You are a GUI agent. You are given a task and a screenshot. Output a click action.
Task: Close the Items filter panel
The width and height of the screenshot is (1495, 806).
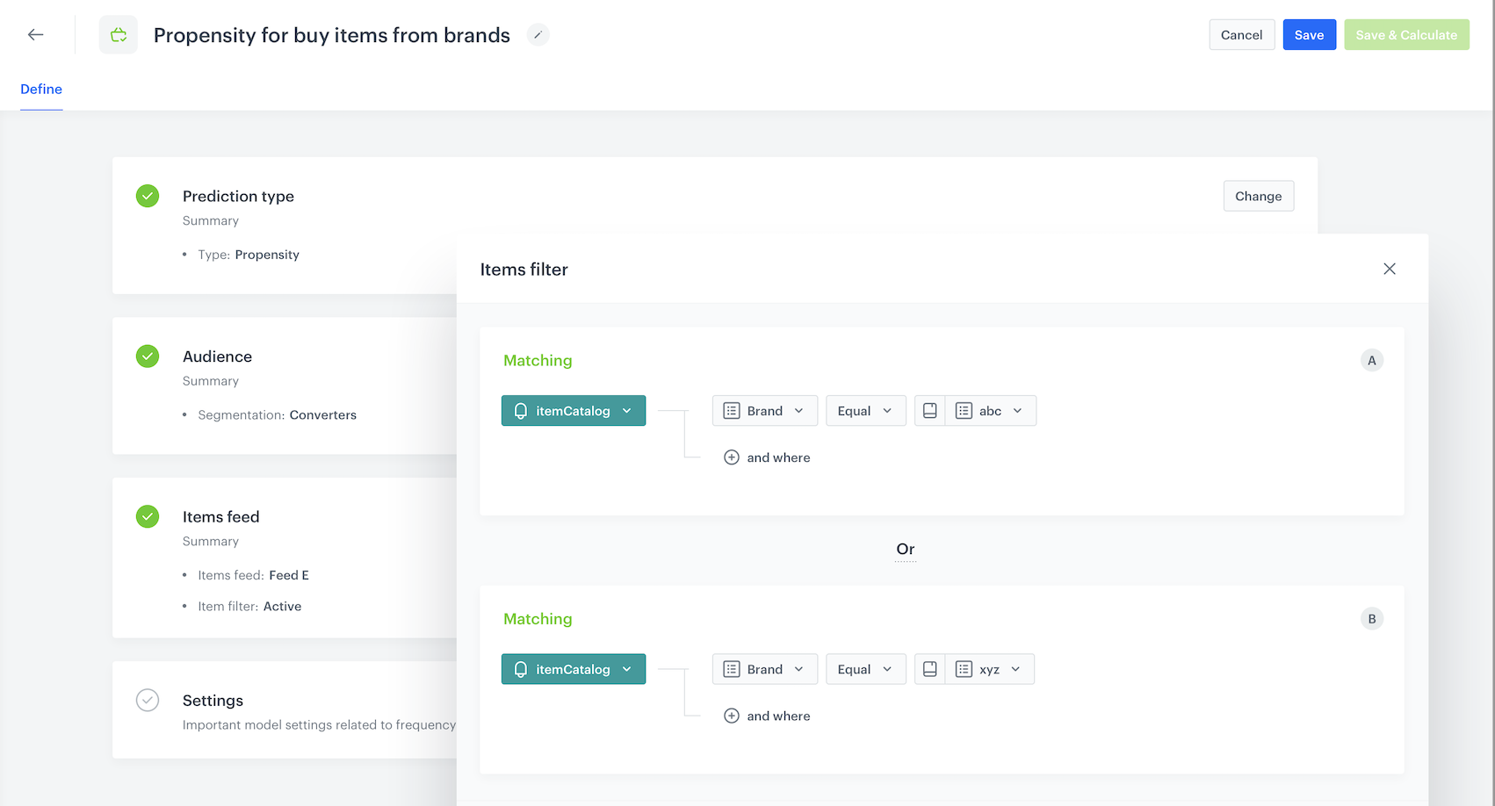(1389, 269)
